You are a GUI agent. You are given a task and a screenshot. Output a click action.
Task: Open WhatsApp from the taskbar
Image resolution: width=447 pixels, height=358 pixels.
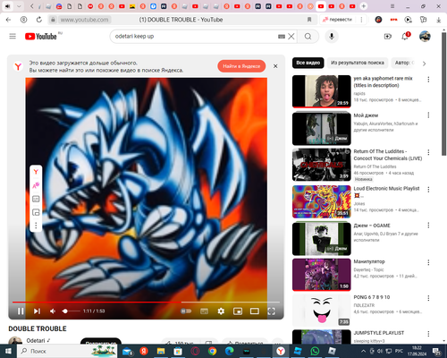click(x=315, y=351)
